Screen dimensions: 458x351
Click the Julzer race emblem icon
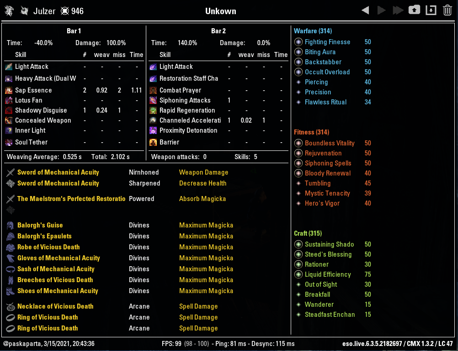(x=9, y=11)
